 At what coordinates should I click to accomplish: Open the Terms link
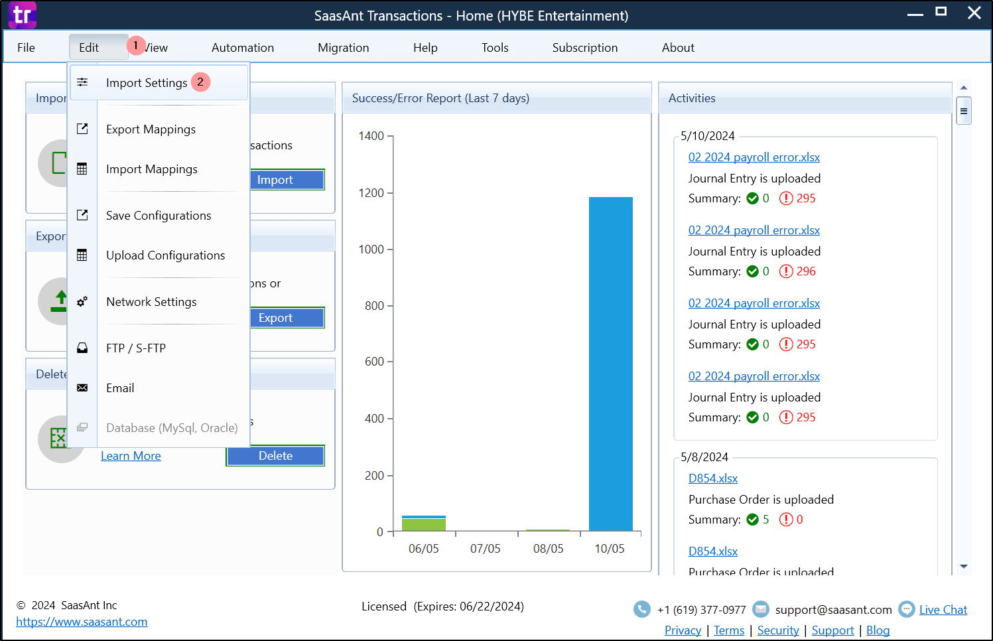[x=729, y=630]
